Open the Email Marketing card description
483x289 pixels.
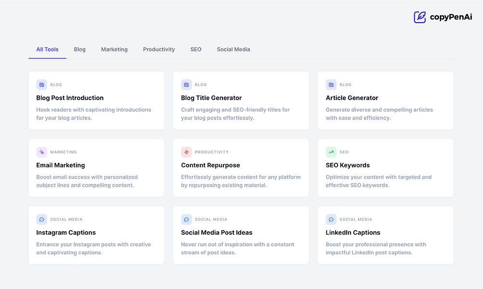coord(87,181)
